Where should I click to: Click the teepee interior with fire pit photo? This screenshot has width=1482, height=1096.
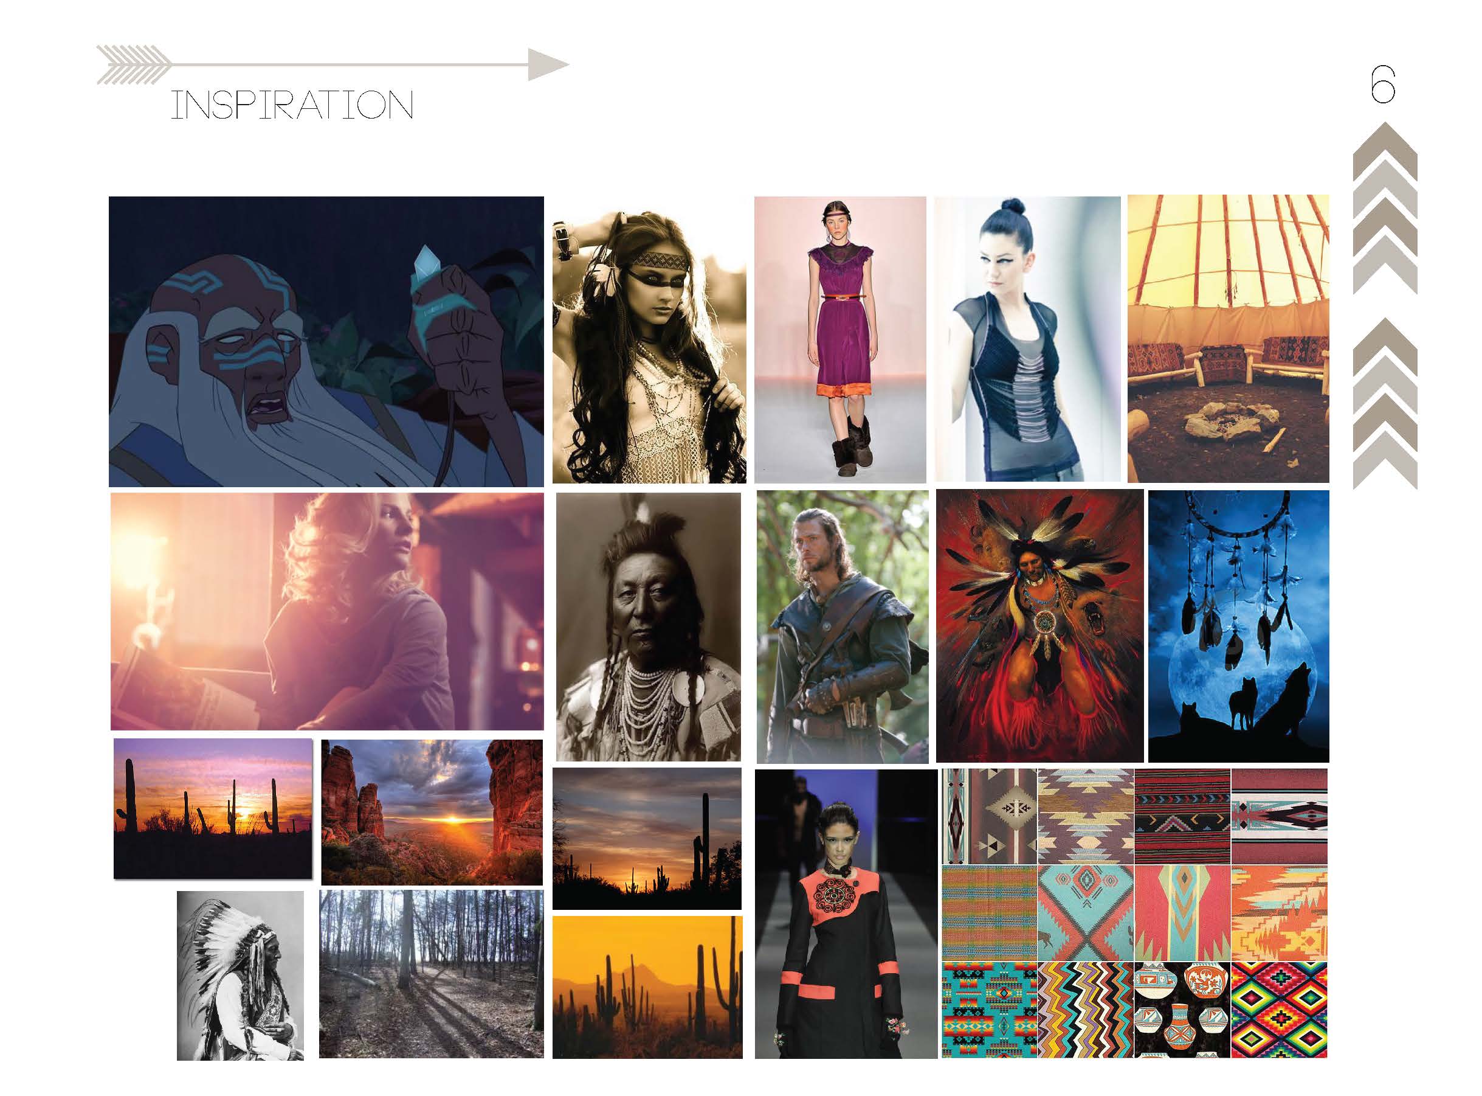pyautogui.click(x=1228, y=338)
